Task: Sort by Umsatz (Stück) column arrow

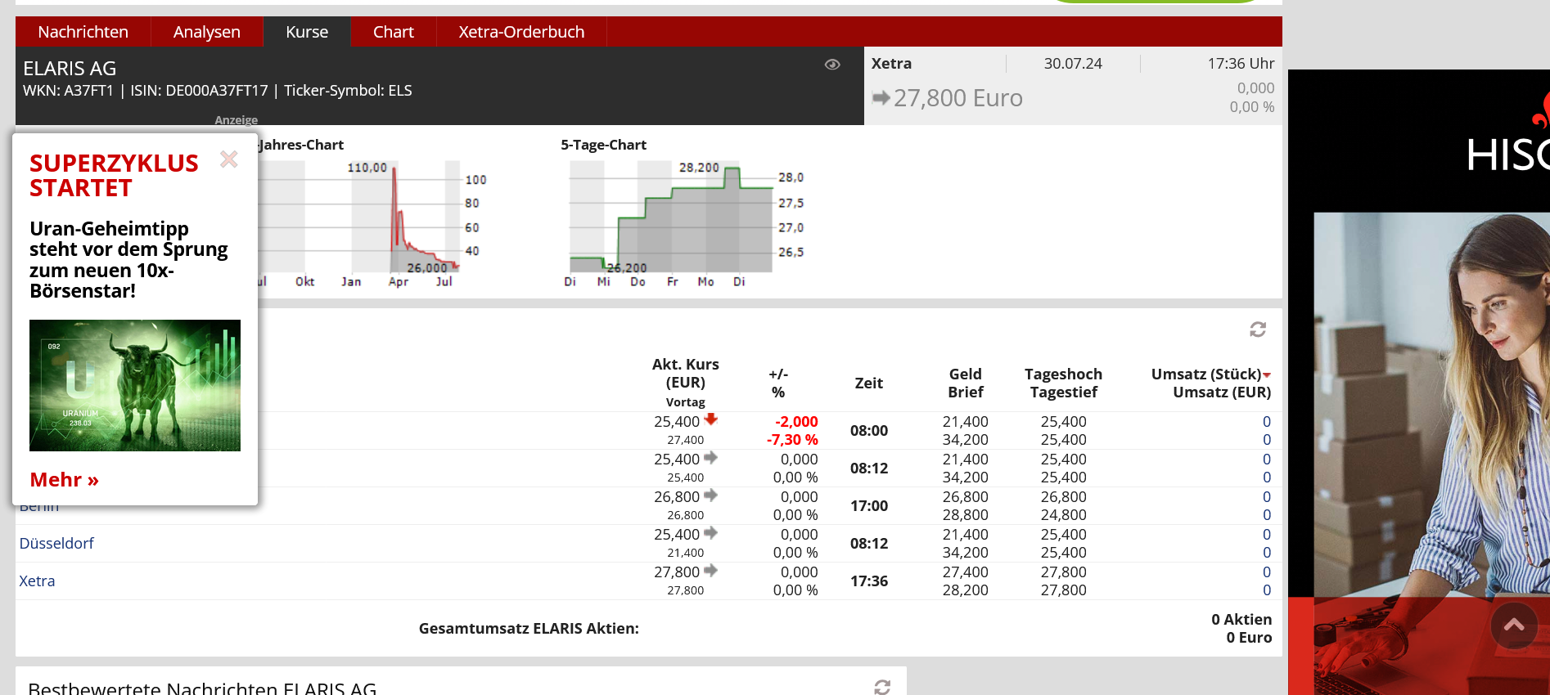Action: coord(1267,374)
